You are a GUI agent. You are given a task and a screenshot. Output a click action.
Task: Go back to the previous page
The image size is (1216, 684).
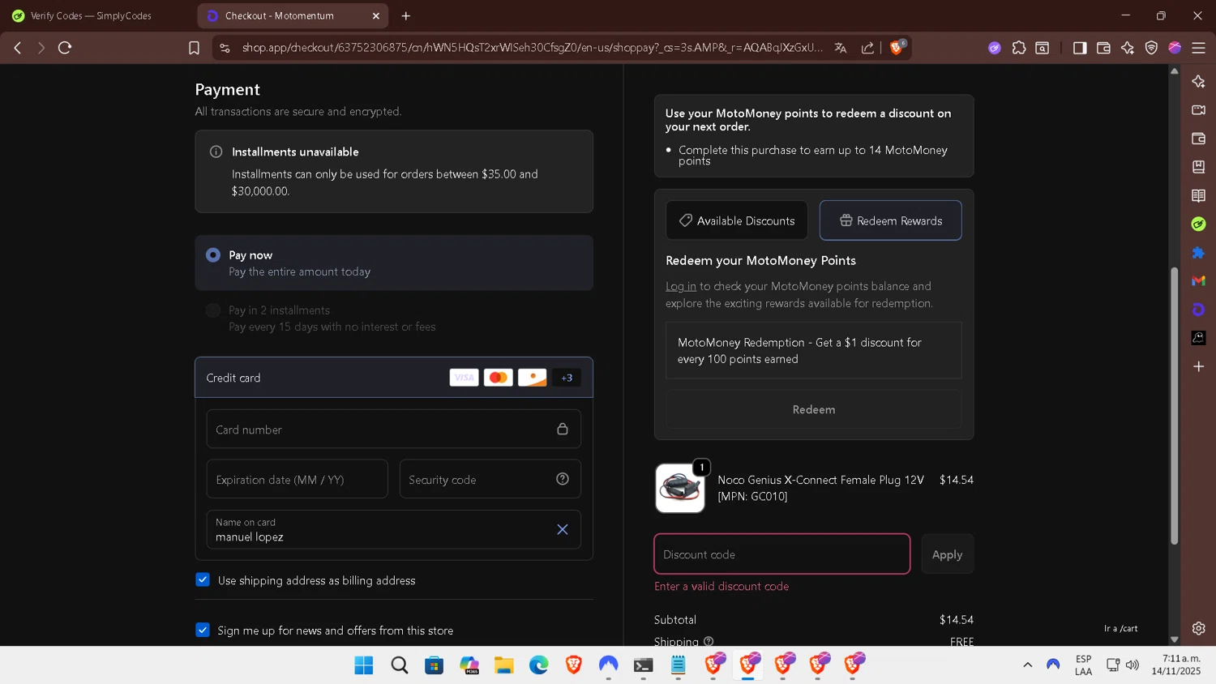pos(18,48)
